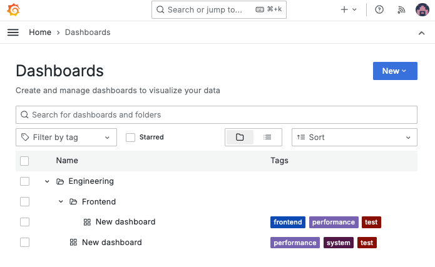Image resolution: width=435 pixels, height=267 pixels.
Task: Select all items with header checkbox
Action: point(24,161)
